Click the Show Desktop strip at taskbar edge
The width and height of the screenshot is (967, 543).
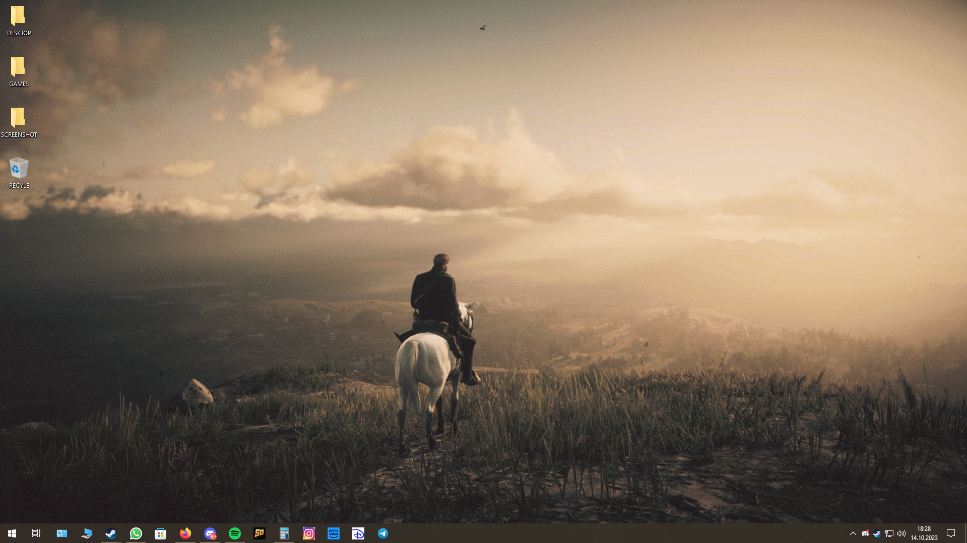tap(965, 533)
